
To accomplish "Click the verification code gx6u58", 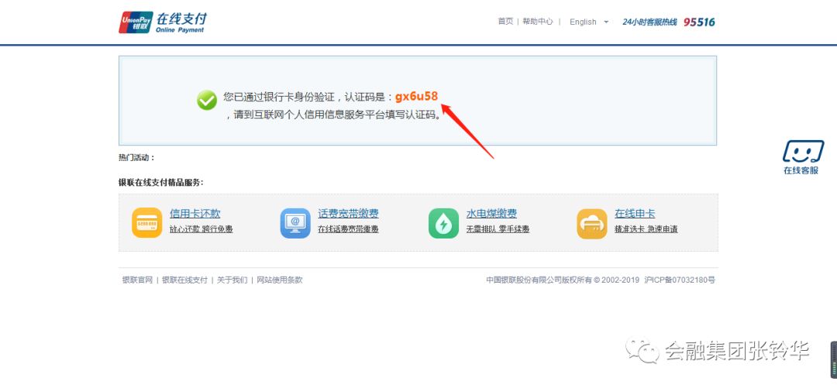I will 416,97.
